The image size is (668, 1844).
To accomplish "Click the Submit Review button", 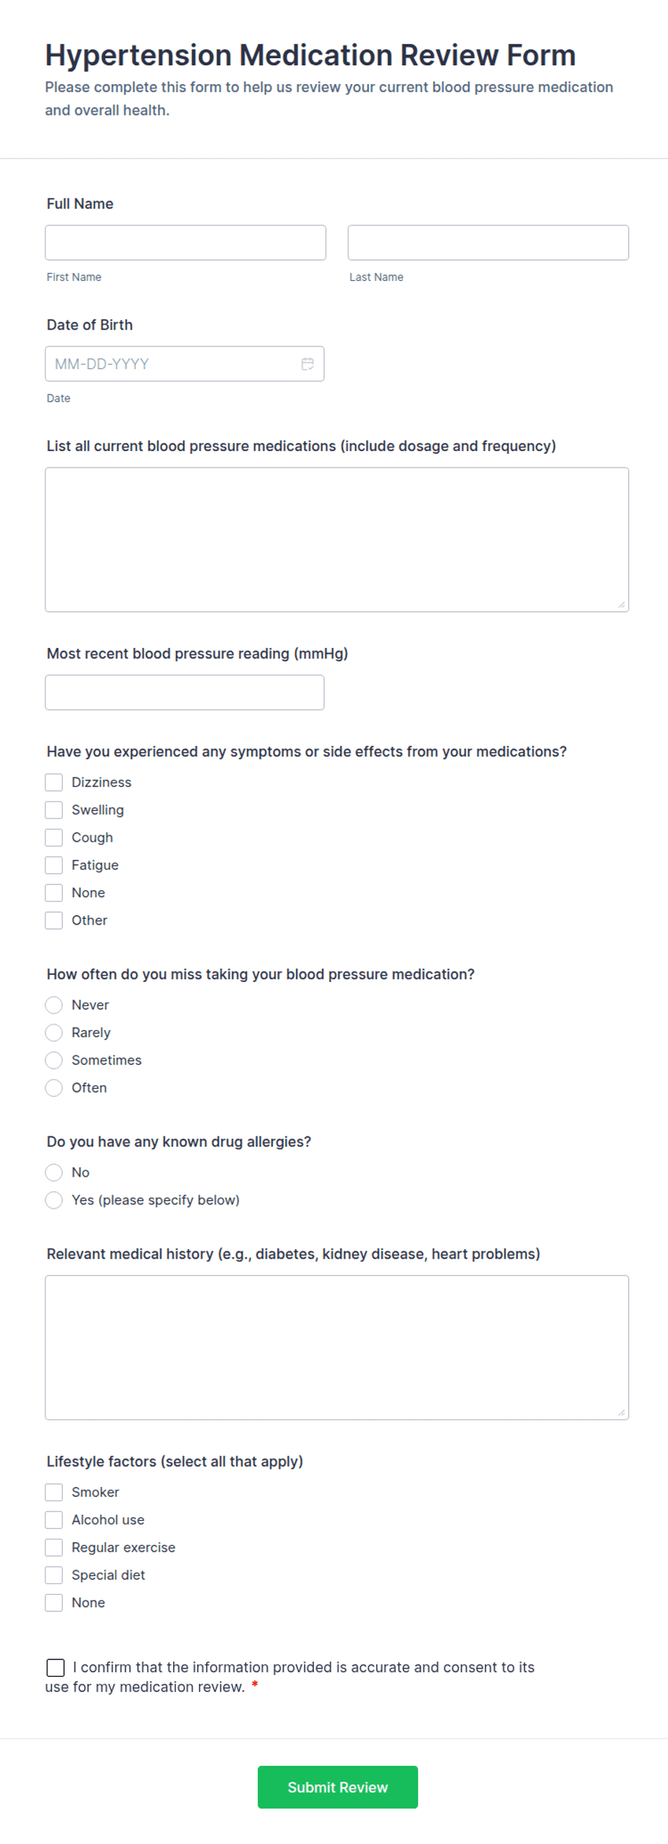I will pyautogui.click(x=338, y=1787).
